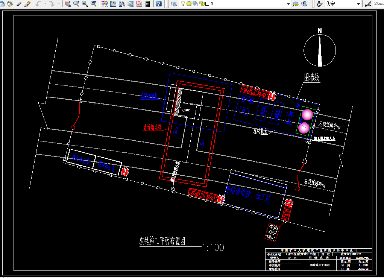Select the 冻结施工平面布置图 title text
This screenshot has width=384, height=278.
[162, 241]
